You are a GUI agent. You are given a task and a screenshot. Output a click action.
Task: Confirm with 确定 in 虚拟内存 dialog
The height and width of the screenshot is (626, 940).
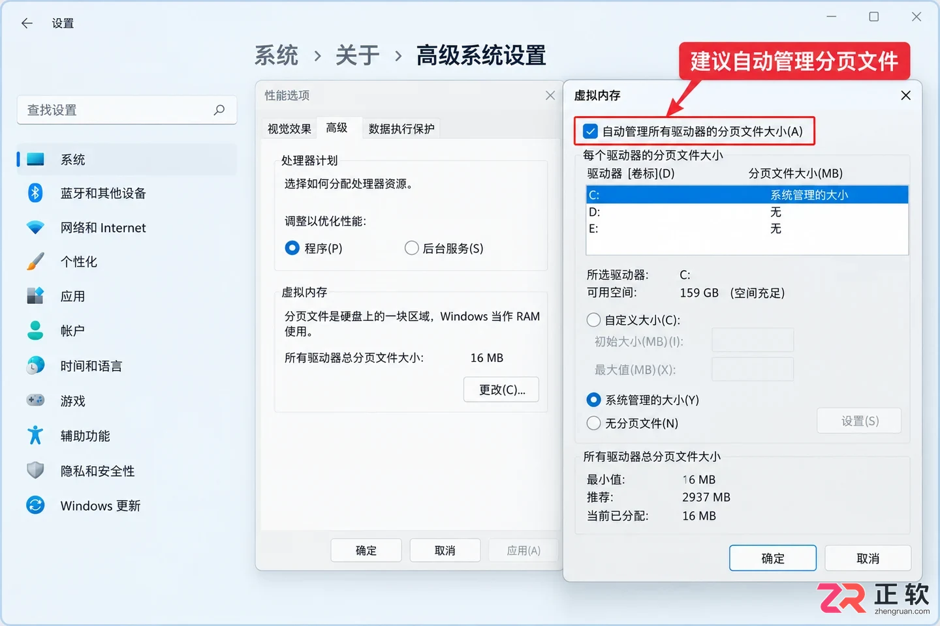773,558
